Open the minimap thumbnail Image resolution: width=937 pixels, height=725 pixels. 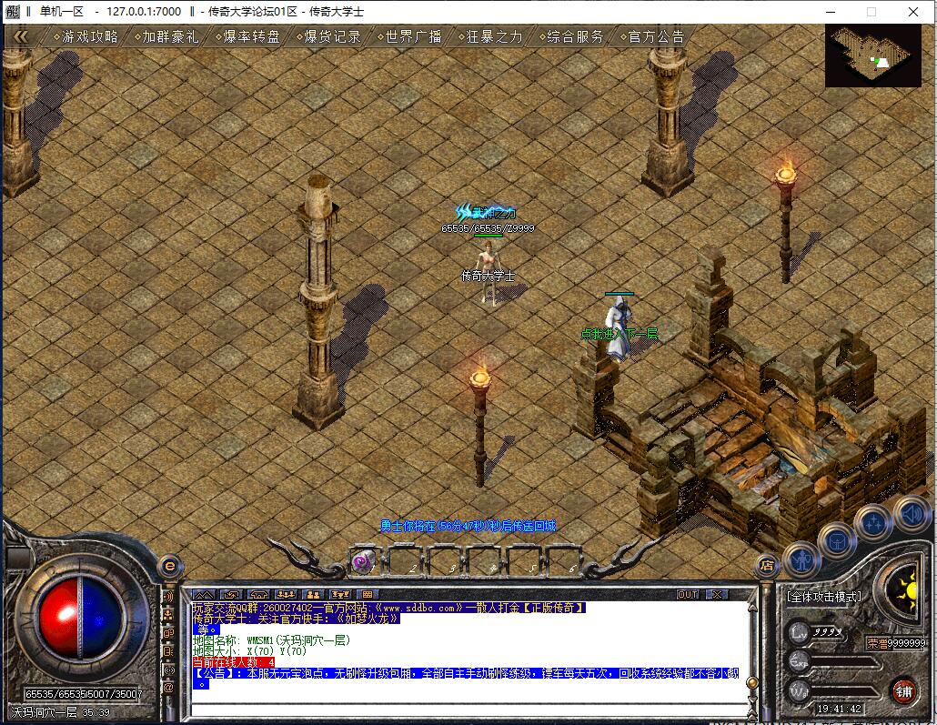[x=873, y=55]
